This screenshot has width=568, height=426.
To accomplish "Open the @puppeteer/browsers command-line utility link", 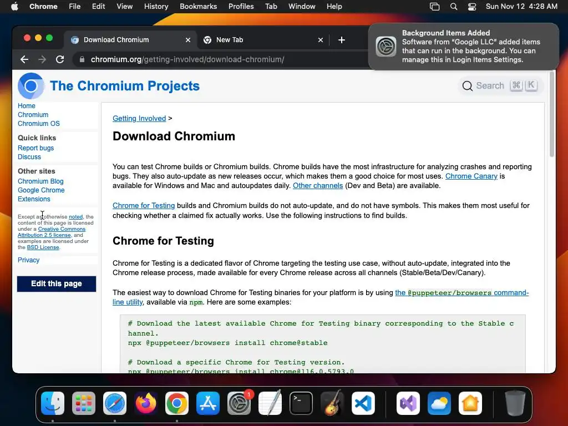I will pyautogui.click(x=462, y=293).
